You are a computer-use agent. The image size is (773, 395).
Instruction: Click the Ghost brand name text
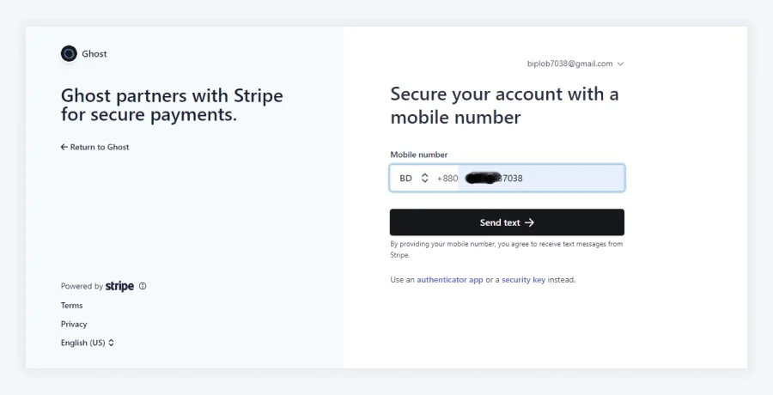coord(94,54)
